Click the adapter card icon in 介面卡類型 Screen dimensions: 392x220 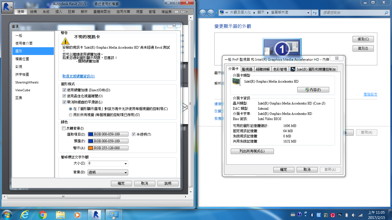point(236,81)
